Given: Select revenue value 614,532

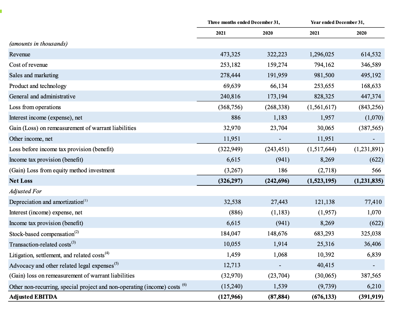Looking at the screenshot, I should pos(371,54).
